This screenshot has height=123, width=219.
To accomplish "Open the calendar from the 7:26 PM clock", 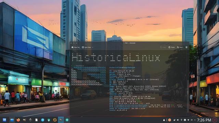I will [204, 120].
